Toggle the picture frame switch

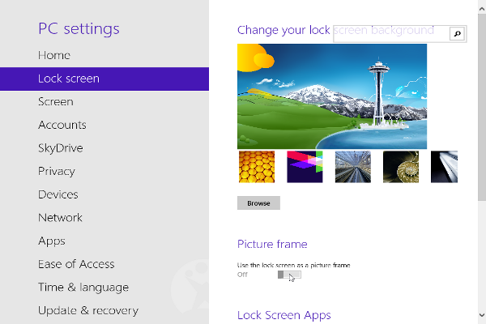[289, 275]
